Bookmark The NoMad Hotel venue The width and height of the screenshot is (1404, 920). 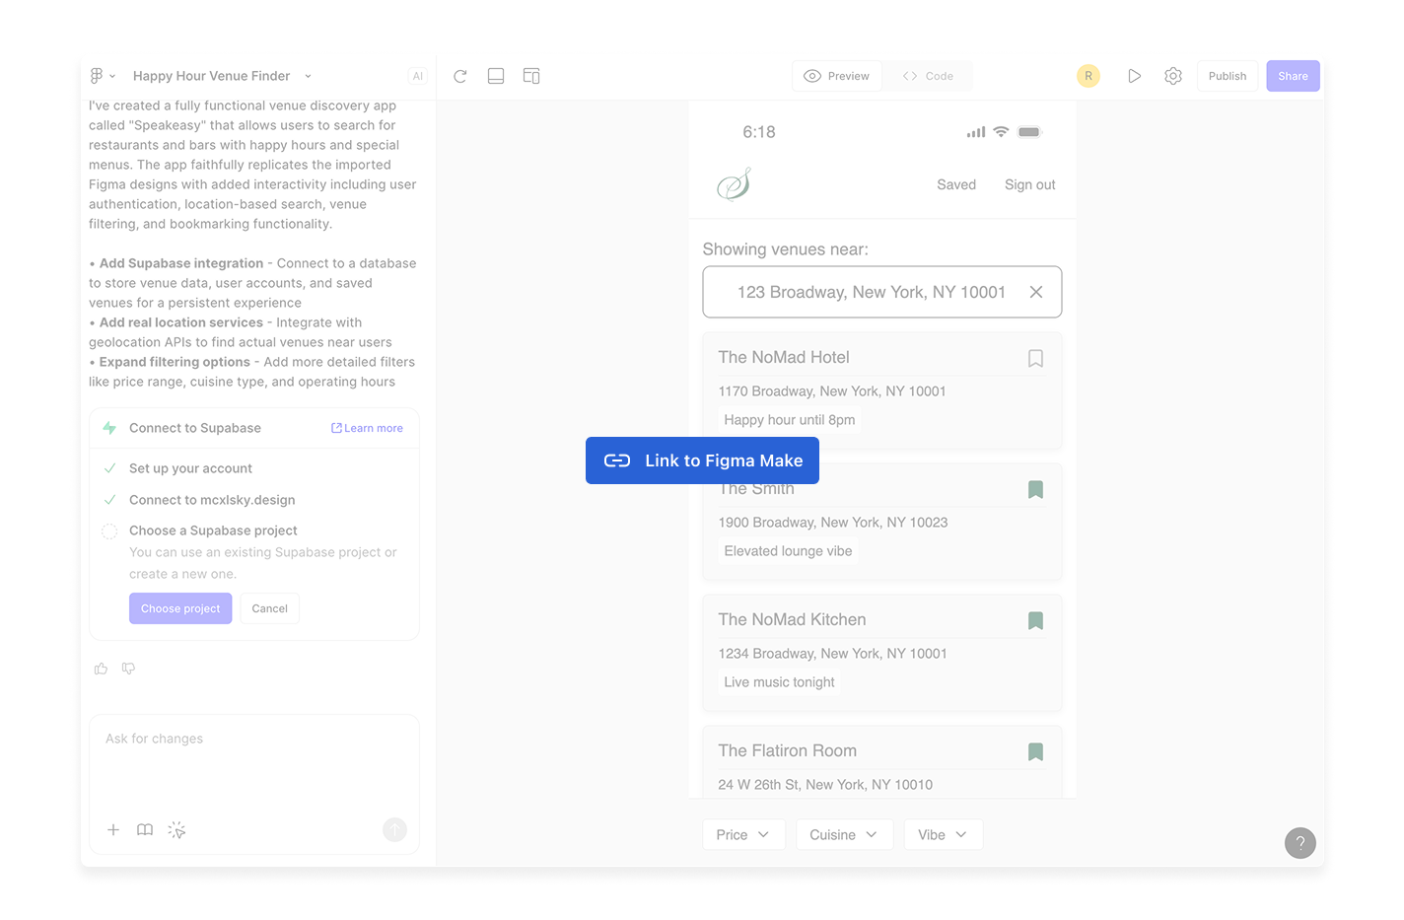(1035, 358)
